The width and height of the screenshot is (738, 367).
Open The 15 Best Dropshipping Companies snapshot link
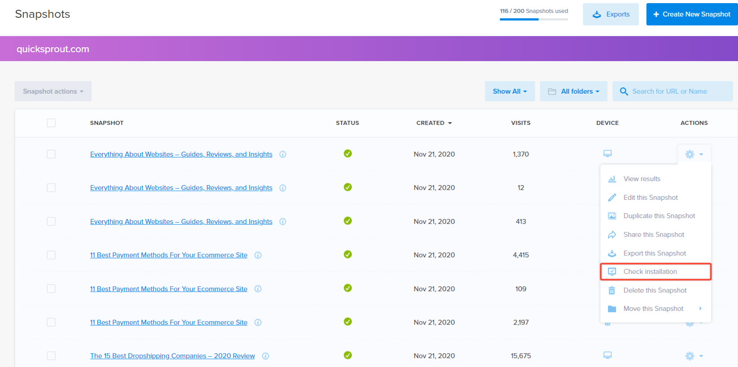(x=173, y=356)
